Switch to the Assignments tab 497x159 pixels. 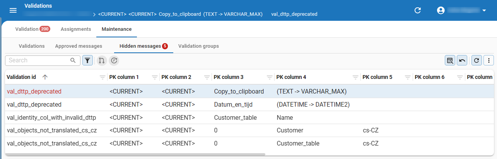pos(76,29)
